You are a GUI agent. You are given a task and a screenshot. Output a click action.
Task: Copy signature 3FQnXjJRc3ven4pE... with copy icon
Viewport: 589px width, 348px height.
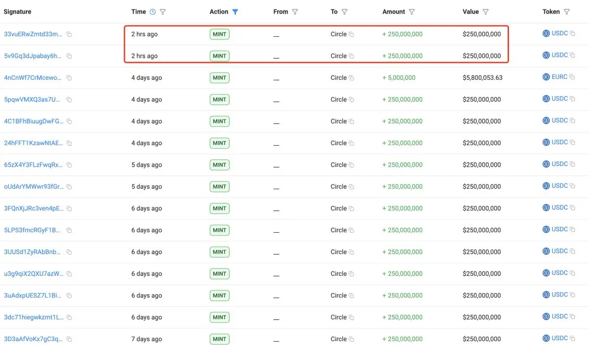(69, 209)
